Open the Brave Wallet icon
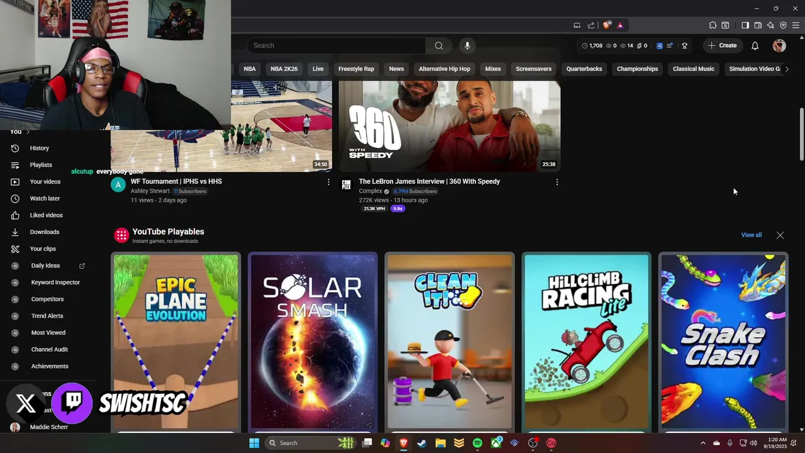The height and width of the screenshot is (453, 805). (x=758, y=25)
